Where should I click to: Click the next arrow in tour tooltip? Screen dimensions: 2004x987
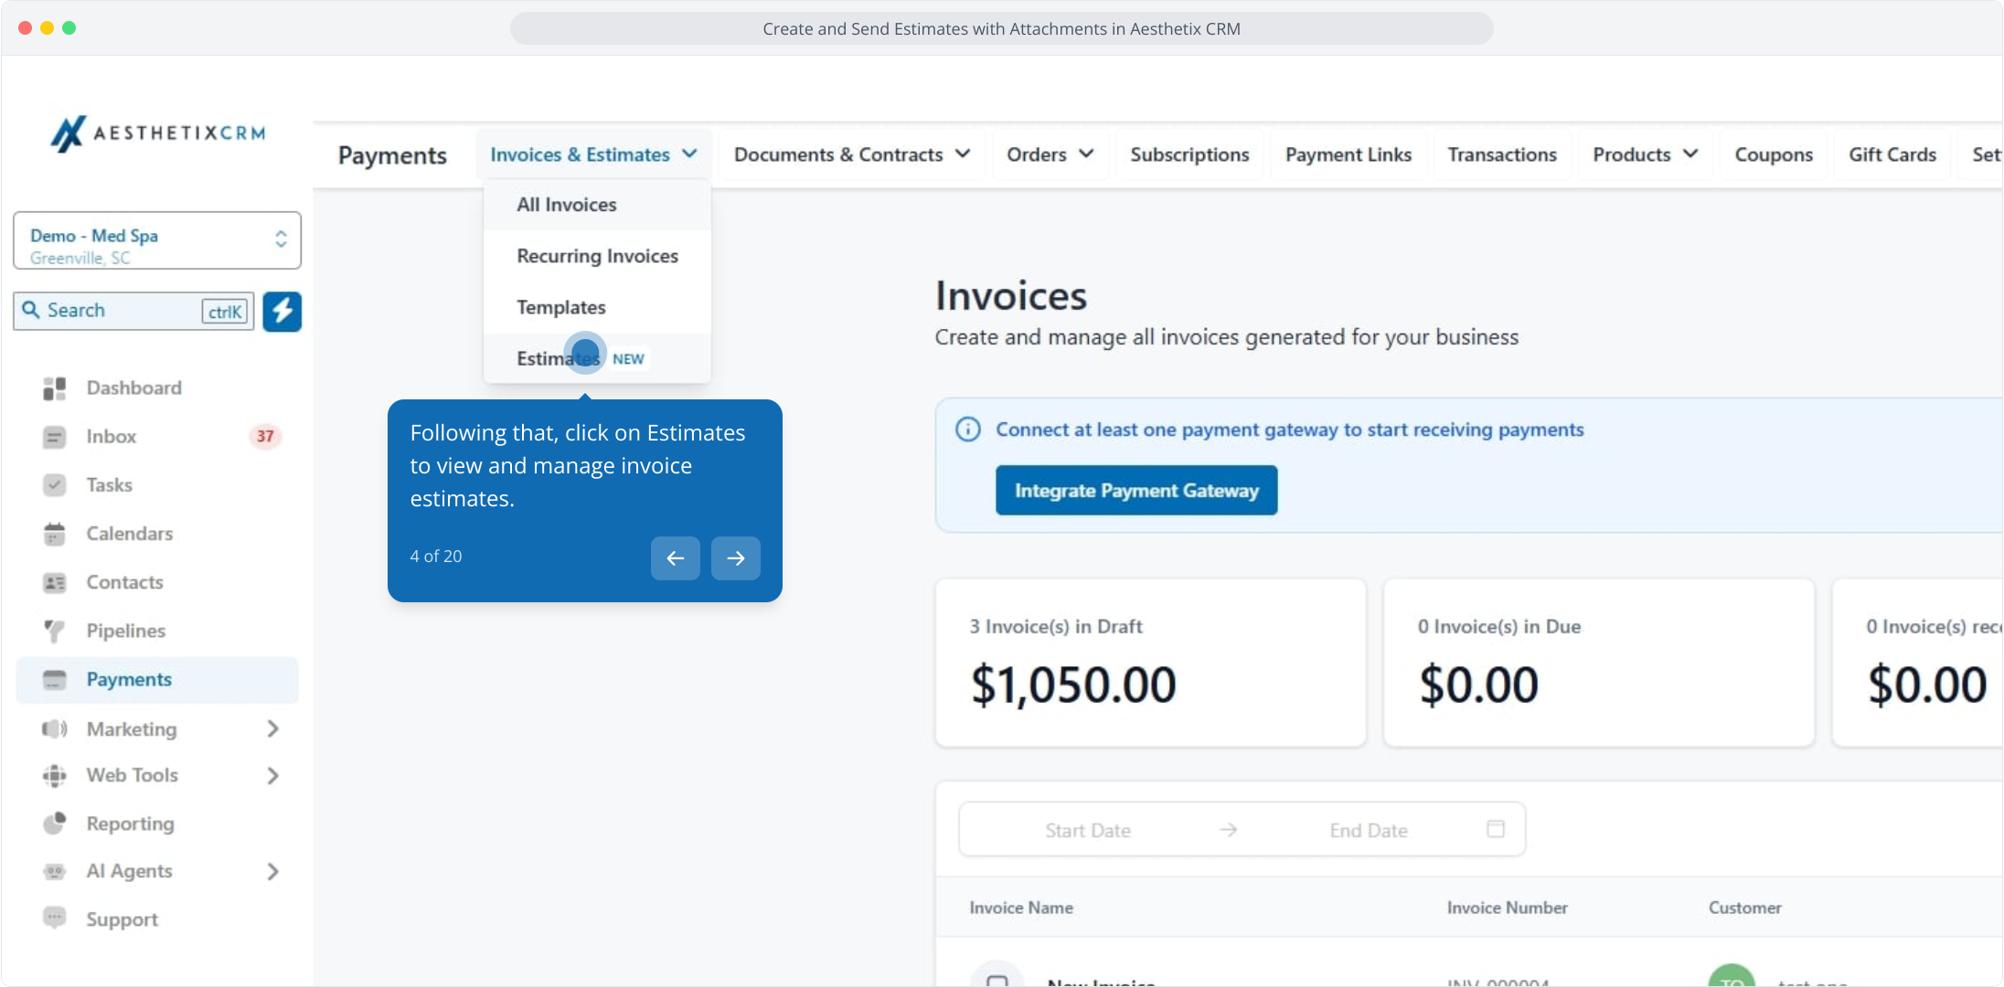[736, 558]
